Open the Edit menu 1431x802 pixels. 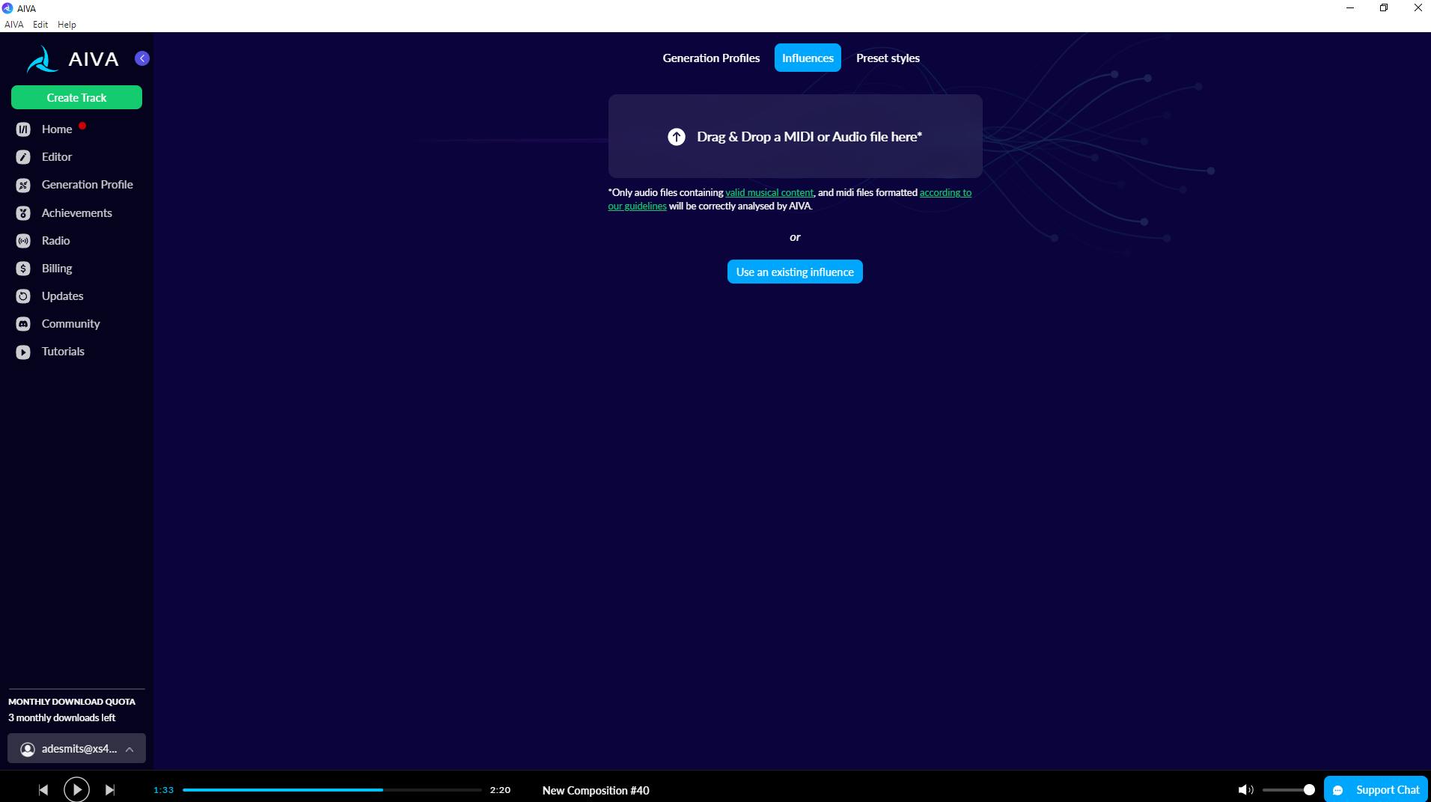coord(40,25)
